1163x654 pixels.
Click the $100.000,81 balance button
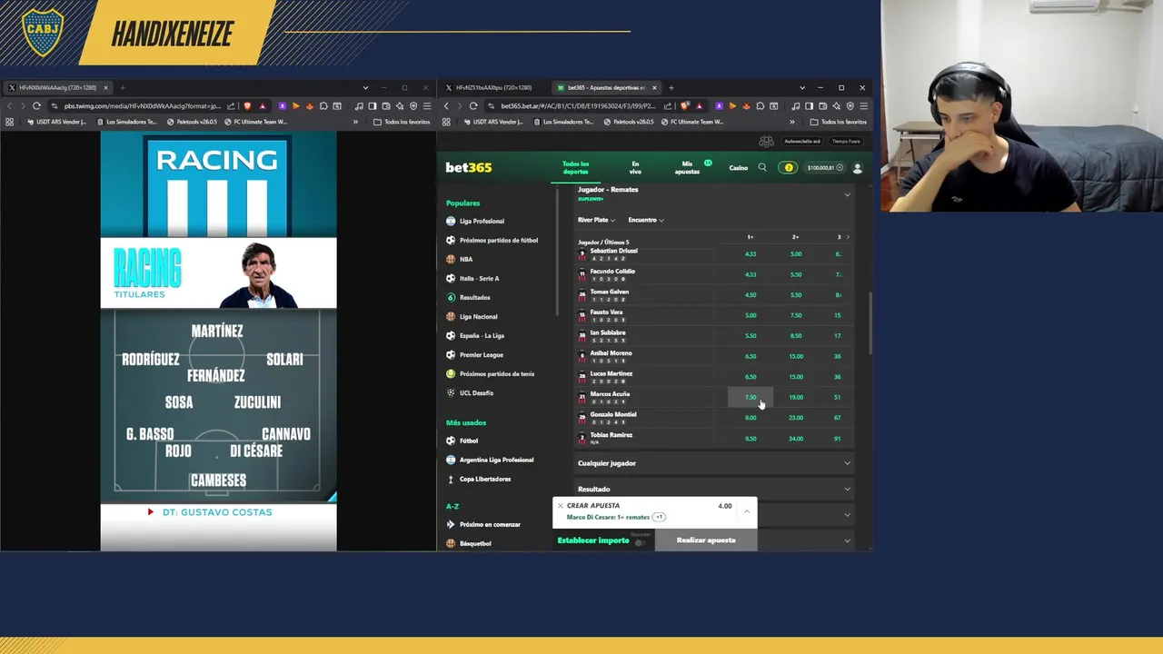pyautogui.click(x=825, y=168)
